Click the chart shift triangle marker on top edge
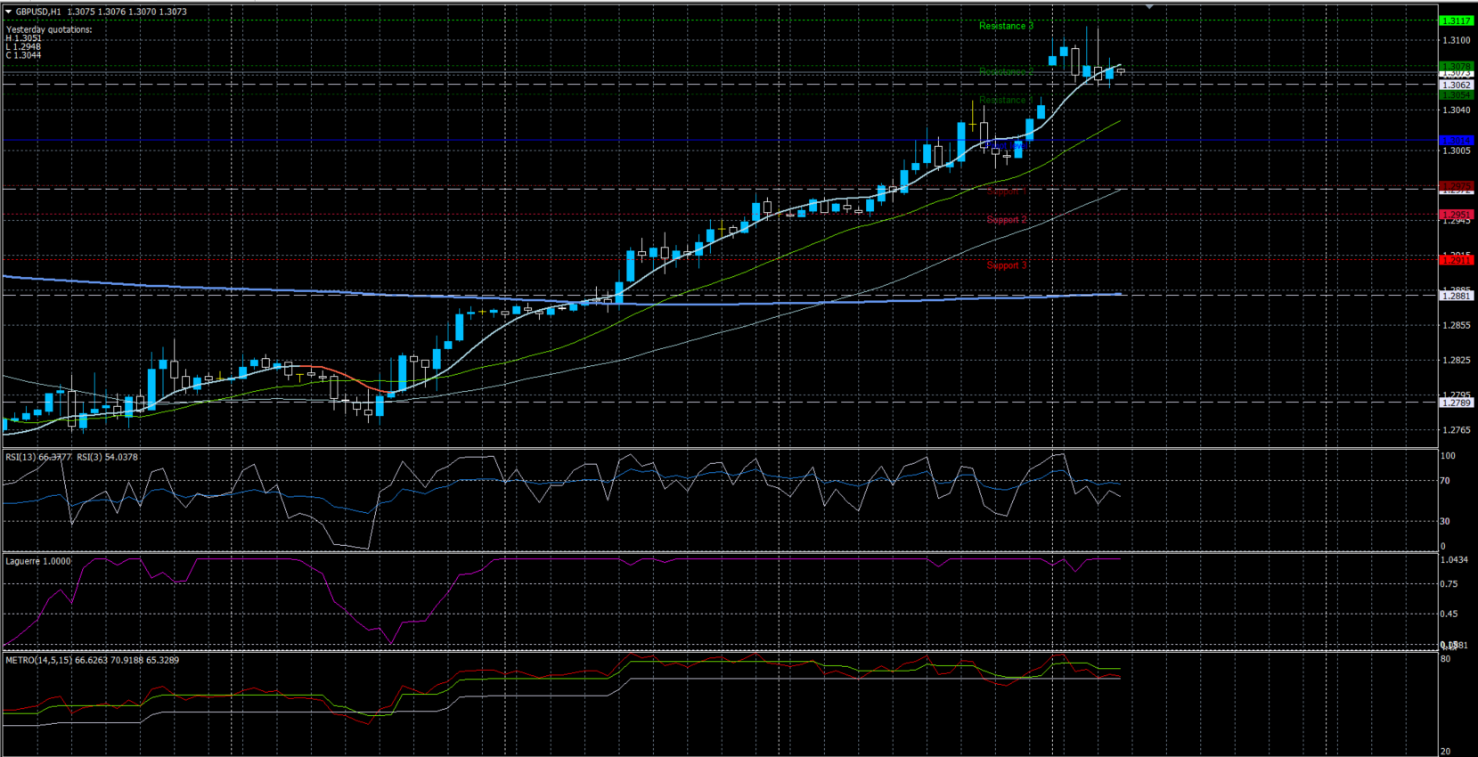The image size is (1478, 757). coord(1149,6)
